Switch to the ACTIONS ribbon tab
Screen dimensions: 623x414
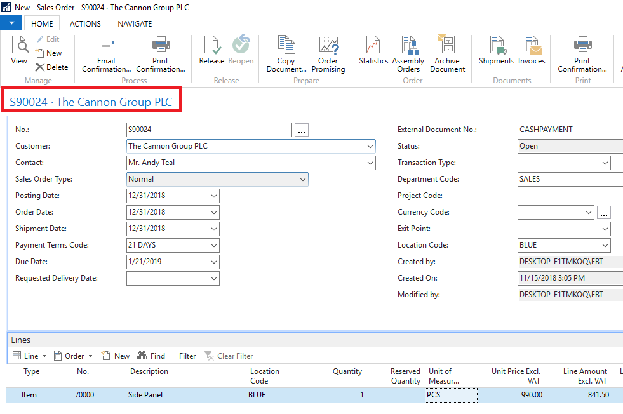click(85, 24)
